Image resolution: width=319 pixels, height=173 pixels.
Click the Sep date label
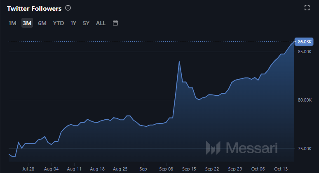[143, 169]
